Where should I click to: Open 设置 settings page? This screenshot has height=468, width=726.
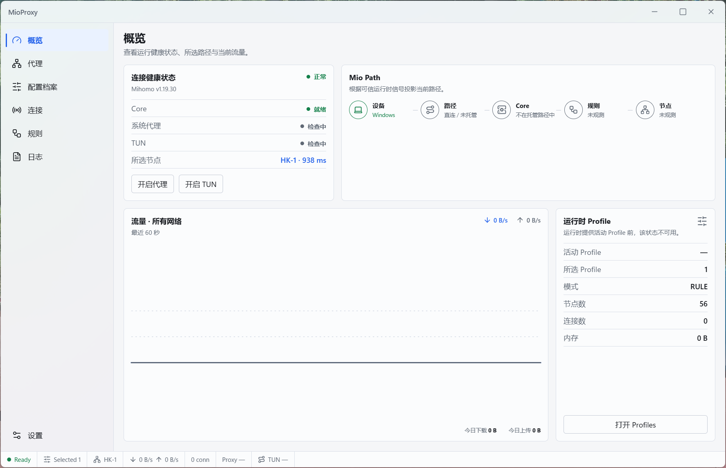point(58,435)
